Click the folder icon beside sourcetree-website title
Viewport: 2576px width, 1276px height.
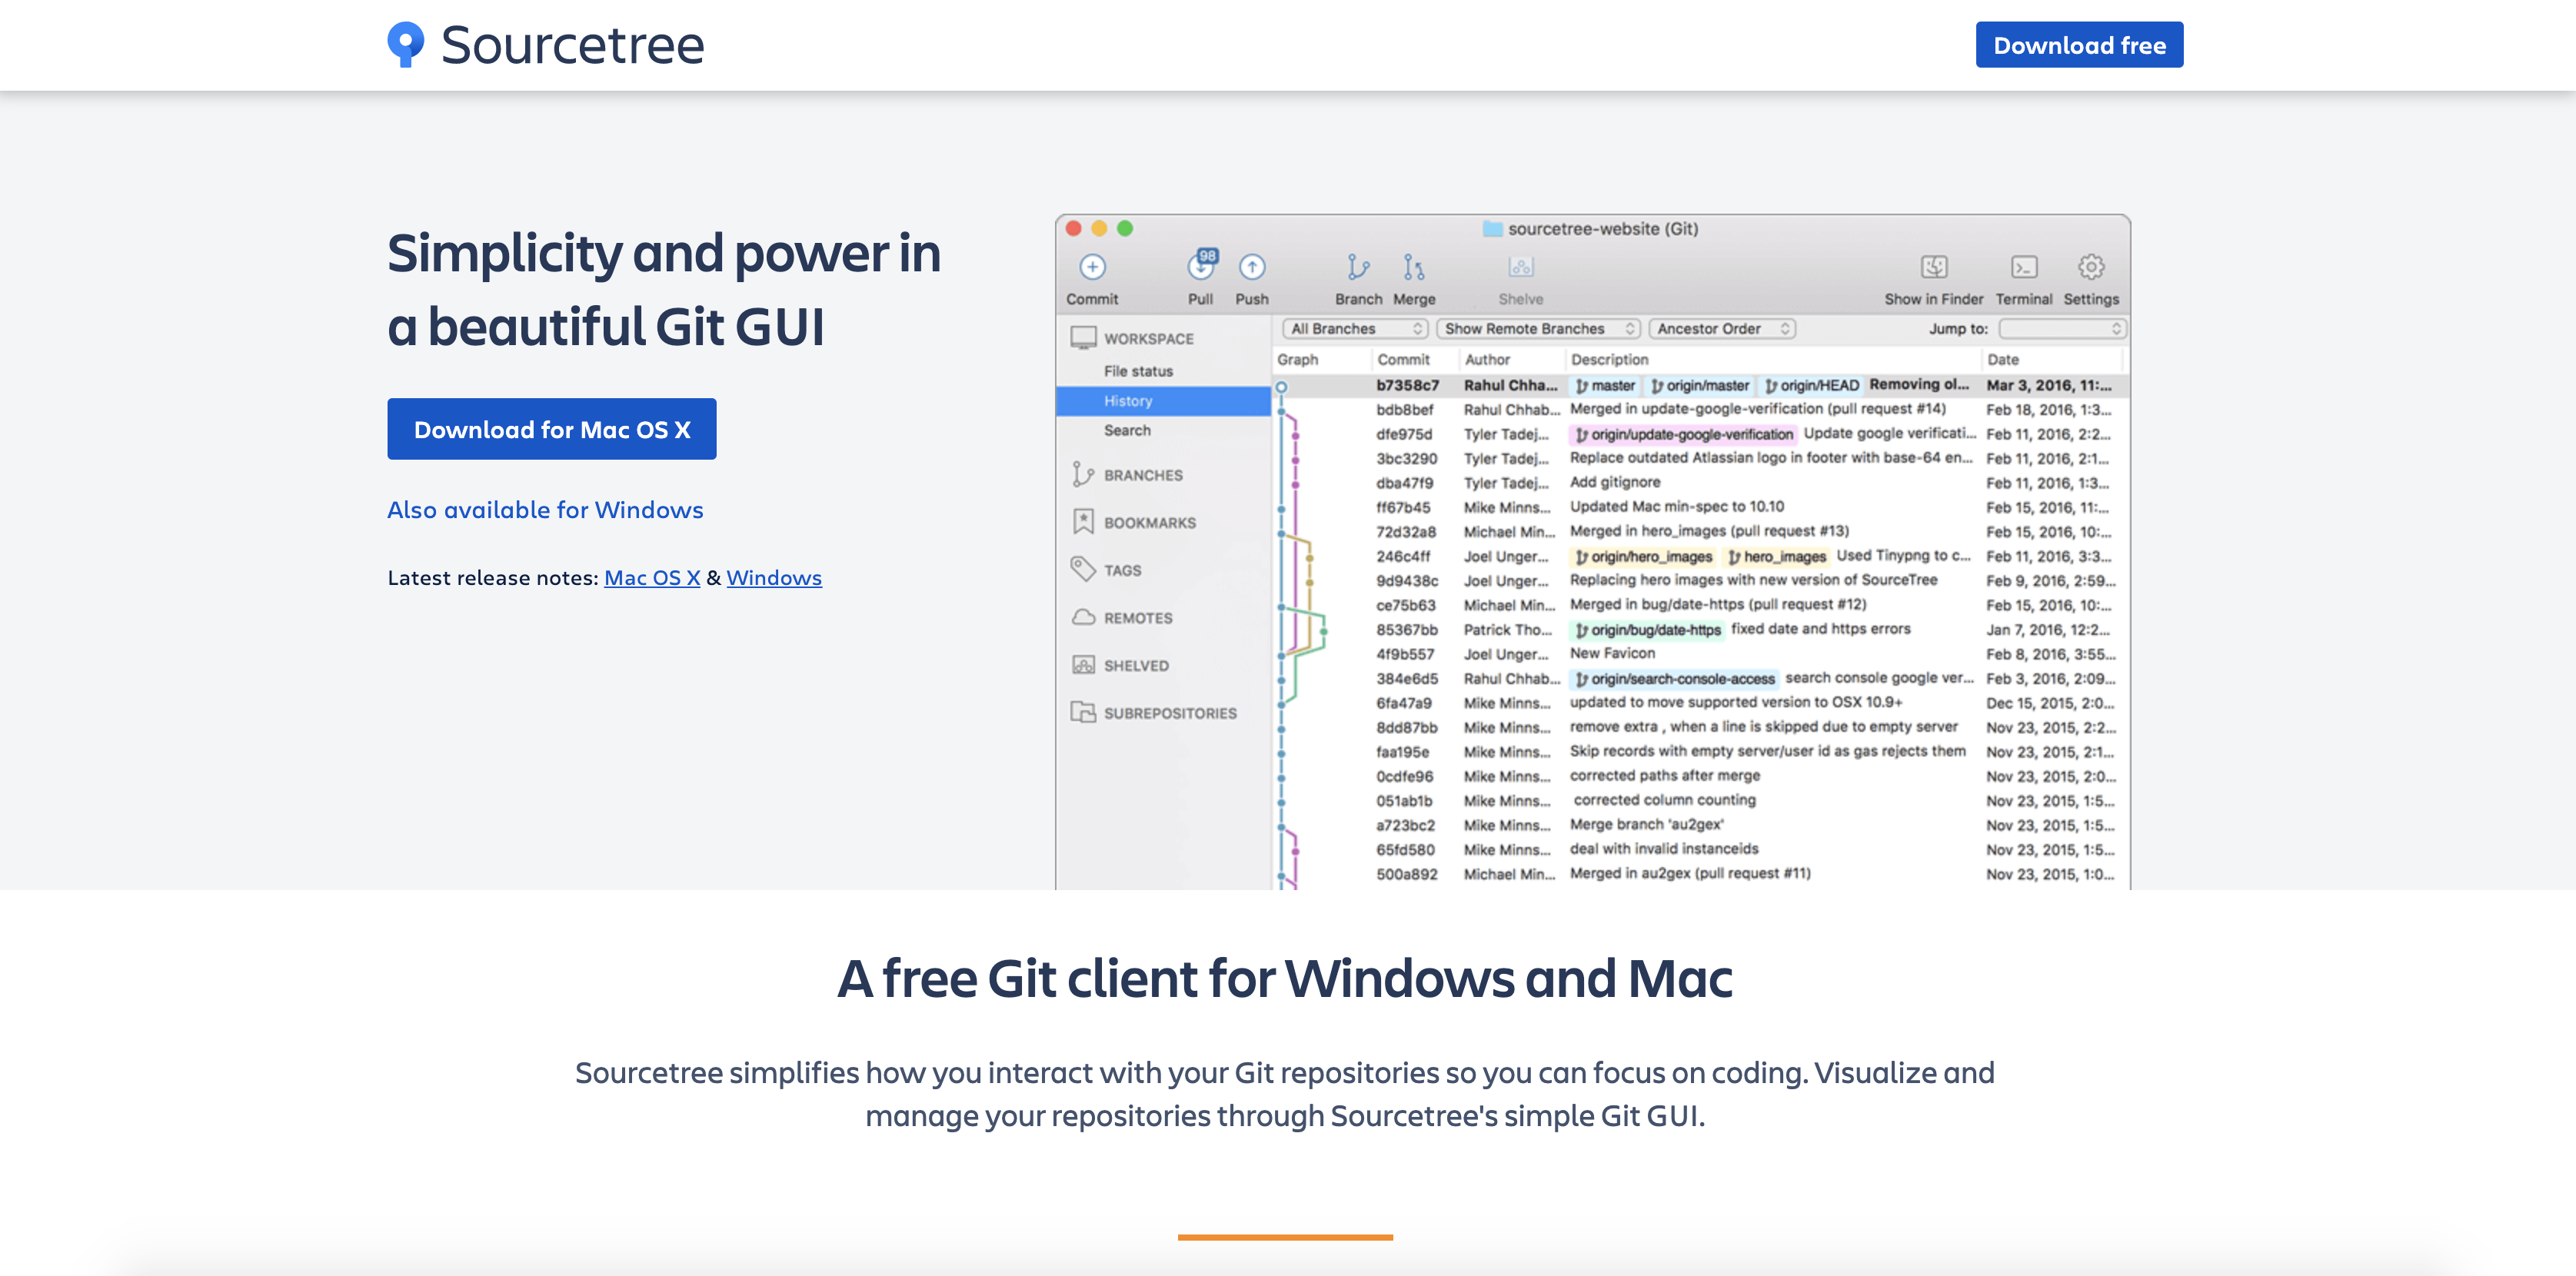coord(1492,229)
